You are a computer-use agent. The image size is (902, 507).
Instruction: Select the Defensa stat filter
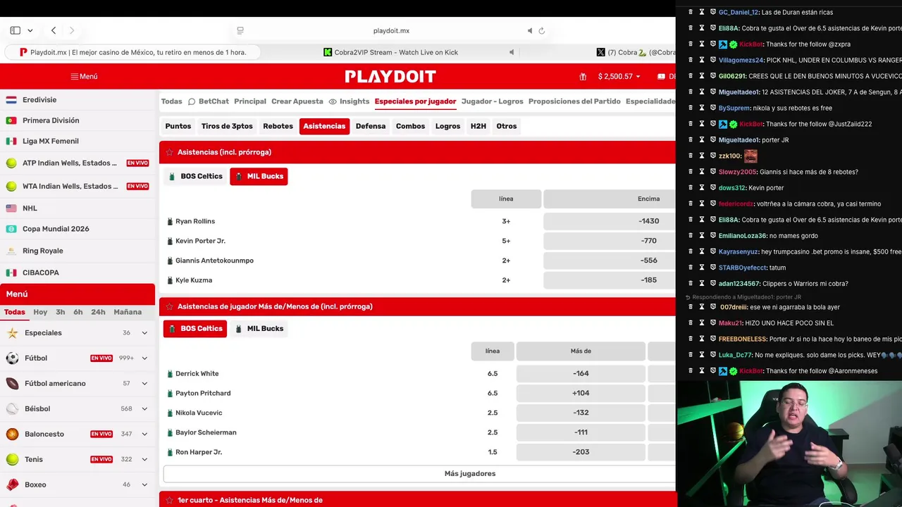coord(371,126)
